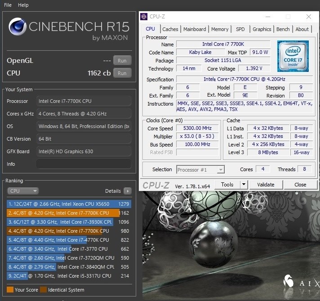Viewport: 320px width, 301px height.
Task: Click the Package Socket 1151 LGA value
Action: pyautogui.click(x=223, y=60)
